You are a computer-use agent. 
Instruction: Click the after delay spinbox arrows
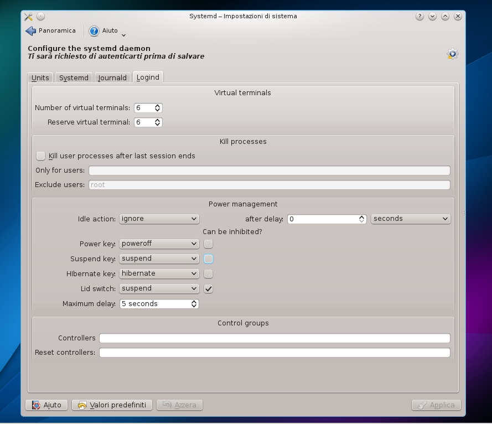[362, 219]
